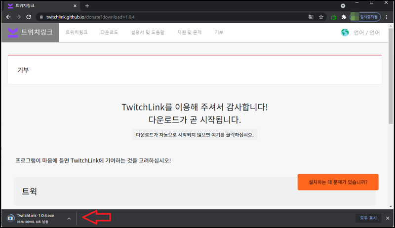This screenshot has width=395, height=228.
Task: Open new tab with plus button
Action: point(87,6)
